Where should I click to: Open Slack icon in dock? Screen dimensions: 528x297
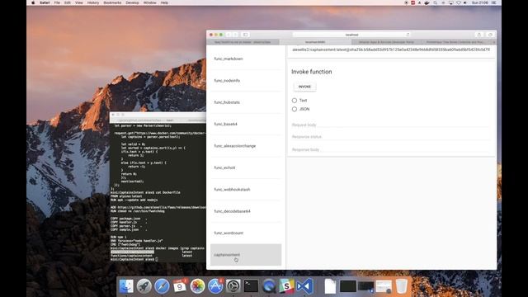[287, 286]
